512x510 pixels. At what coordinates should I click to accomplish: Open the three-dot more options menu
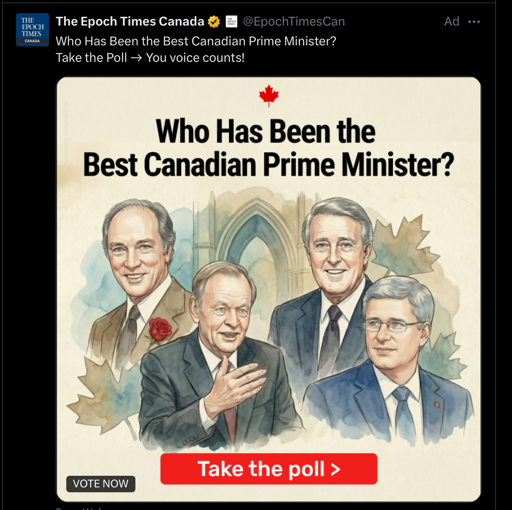(474, 22)
